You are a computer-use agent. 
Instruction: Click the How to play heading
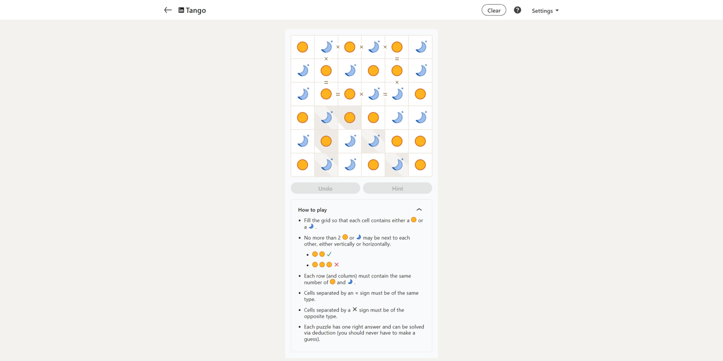tap(312, 210)
